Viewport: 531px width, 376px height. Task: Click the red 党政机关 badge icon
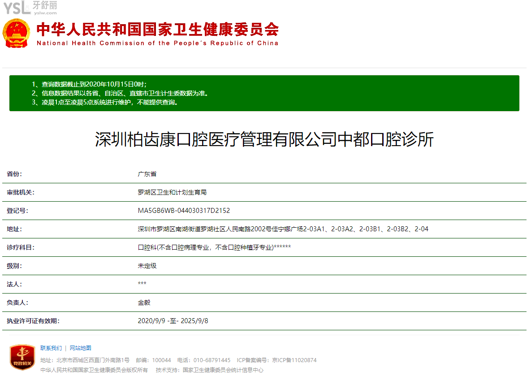22,357
